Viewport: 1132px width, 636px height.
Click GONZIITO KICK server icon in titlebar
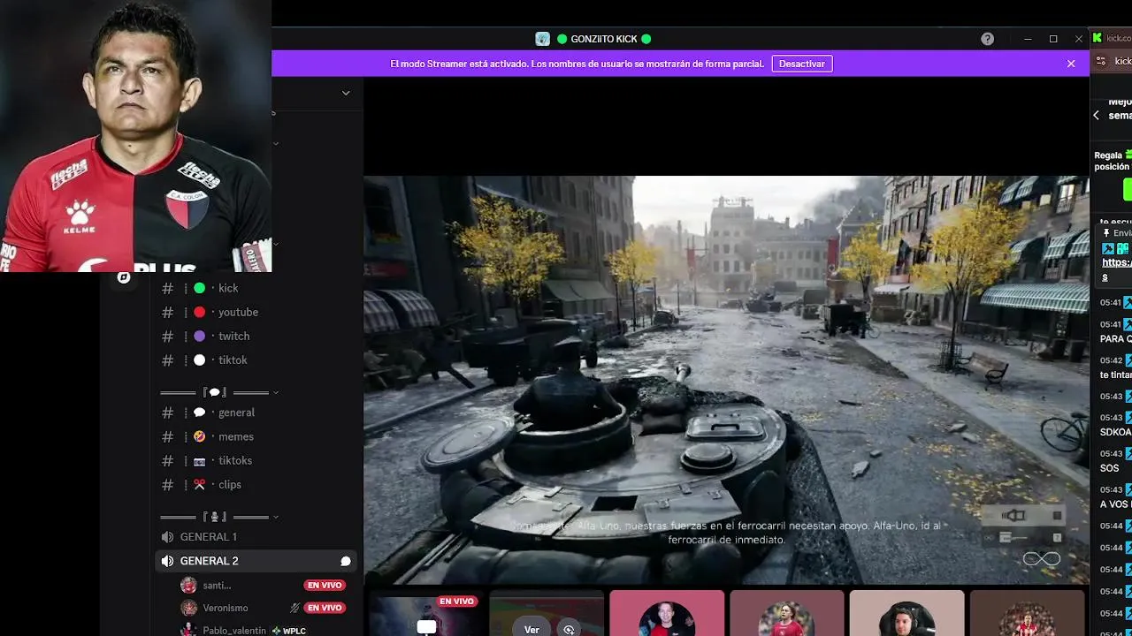click(543, 39)
